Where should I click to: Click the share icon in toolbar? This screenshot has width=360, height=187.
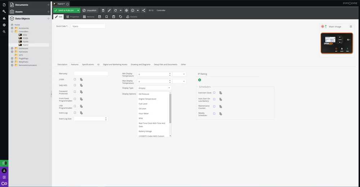tap(144, 10)
